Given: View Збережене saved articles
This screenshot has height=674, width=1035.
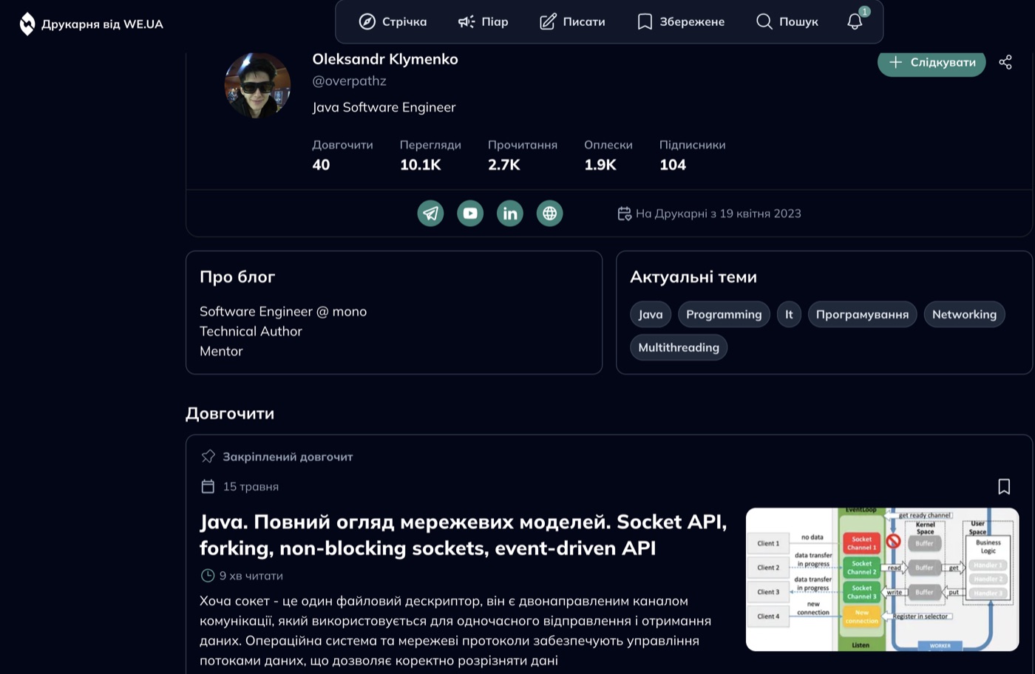Looking at the screenshot, I should point(681,21).
